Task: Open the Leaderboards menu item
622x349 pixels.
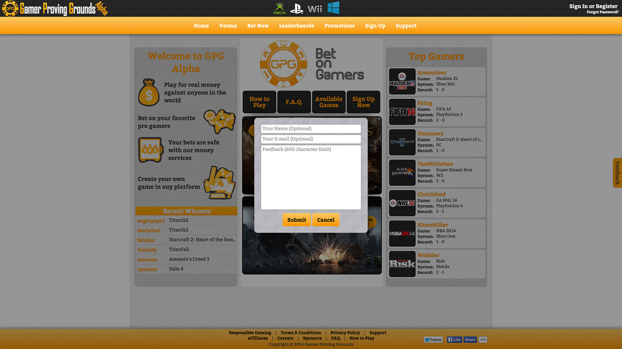Action: (296, 26)
